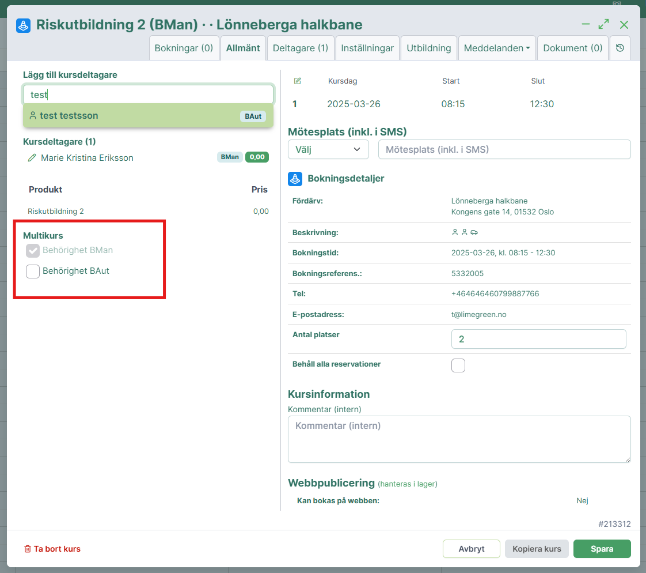This screenshot has width=646, height=573.
Task: Click the Riskutbildning 2 product row
Action: (149, 211)
